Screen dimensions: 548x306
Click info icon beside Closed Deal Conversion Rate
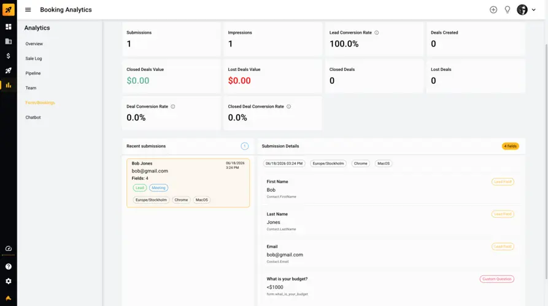[x=288, y=106]
